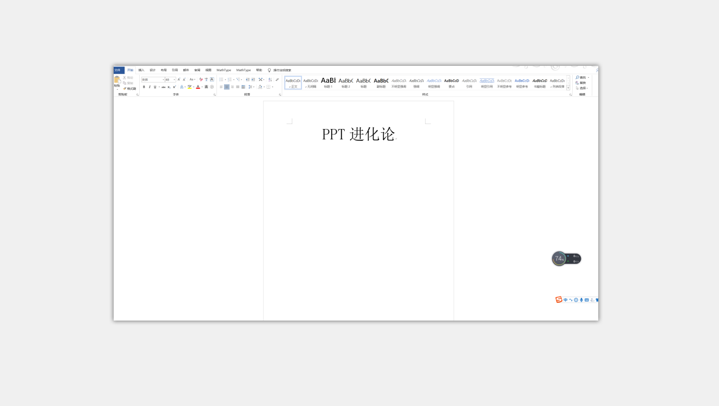Apply the yellow text highlight color
Screen dimensions: 719x406
click(x=189, y=87)
